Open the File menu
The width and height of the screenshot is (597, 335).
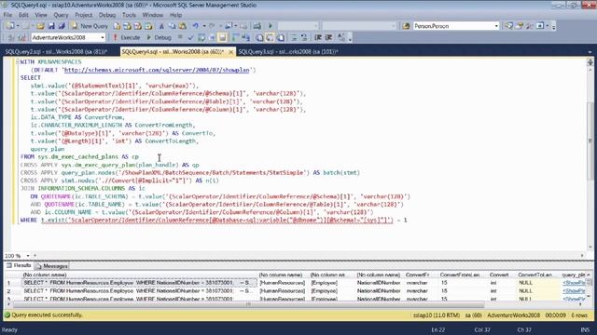point(8,15)
